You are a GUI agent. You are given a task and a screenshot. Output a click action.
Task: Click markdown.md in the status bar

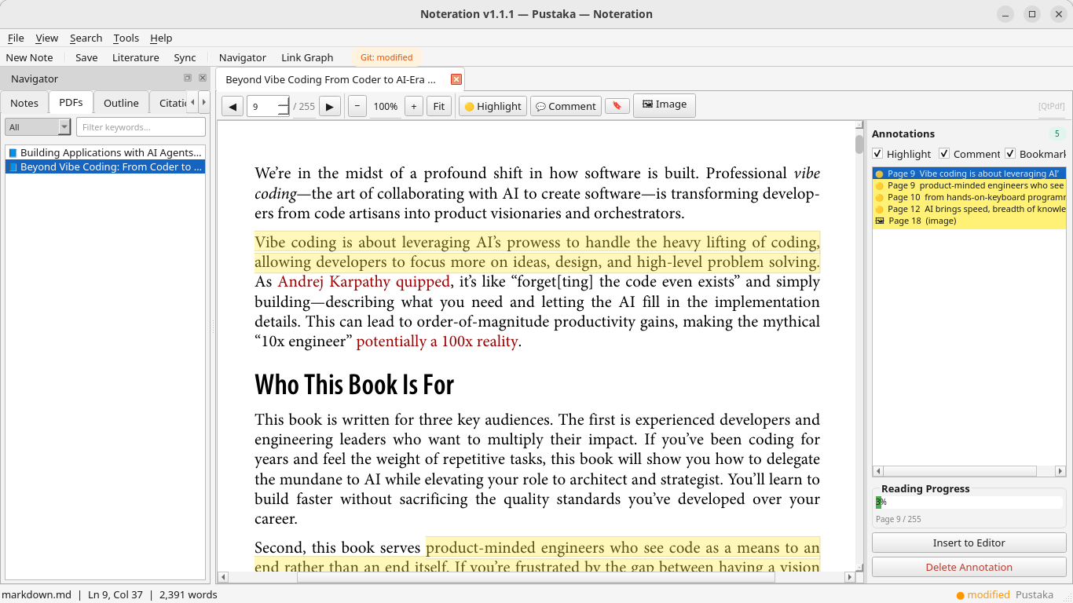tap(38, 594)
